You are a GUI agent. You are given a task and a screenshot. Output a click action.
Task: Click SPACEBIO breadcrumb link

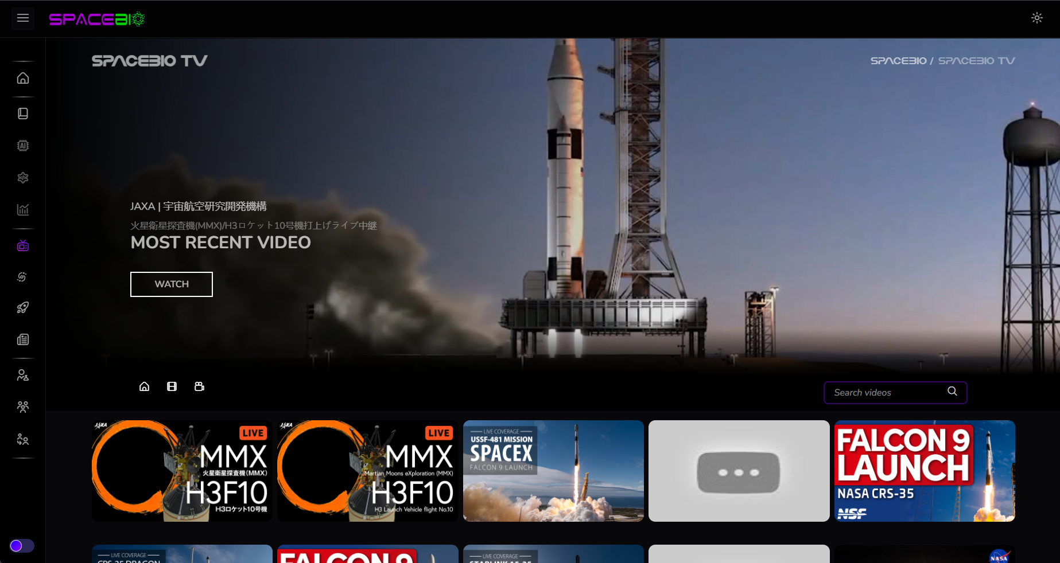(898, 61)
